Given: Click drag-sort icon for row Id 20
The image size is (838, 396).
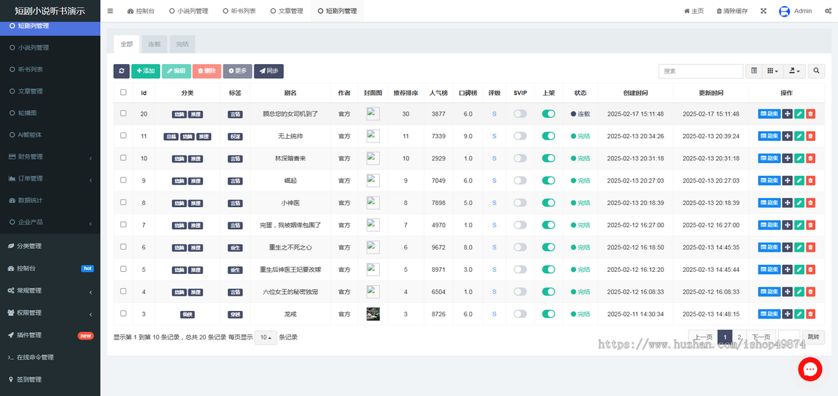Looking at the screenshot, I should 787,114.
